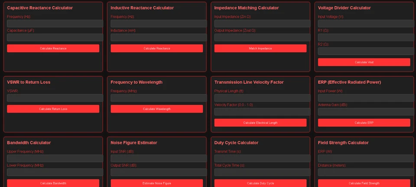Focus the Capacitance (µF) input field
The width and height of the screenshot is (416, 187).
point(55,37)
